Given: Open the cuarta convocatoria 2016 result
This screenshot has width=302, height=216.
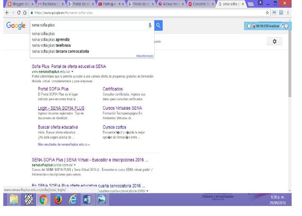Looking at the screenshot, I should point(88,186).
